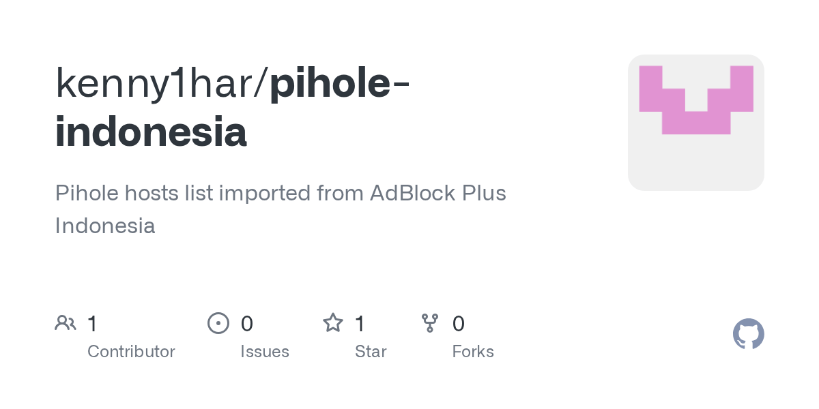Open the pink identicon avatar image
Image resolution: width=819 pixels, height=409 pixels.
pos(696,123)
